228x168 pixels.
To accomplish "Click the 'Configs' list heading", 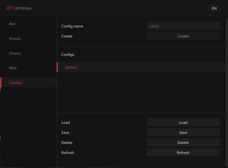I will point(68,55).
